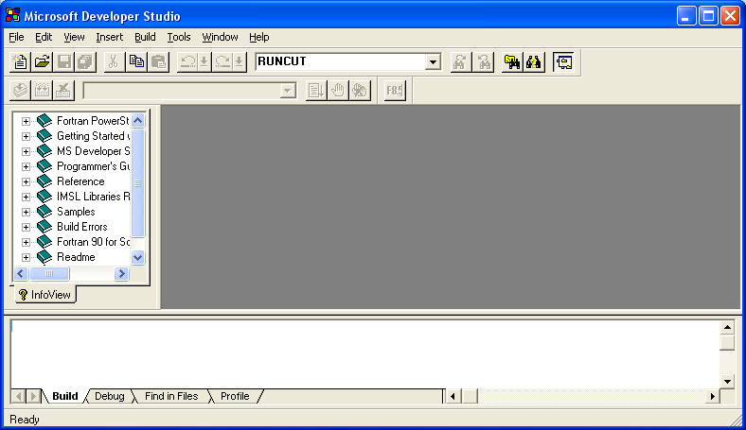Viewport: 746px width, 430px height.
Task: Click the InfoView vertical scrollbar thumb
Action: [138, 183]
